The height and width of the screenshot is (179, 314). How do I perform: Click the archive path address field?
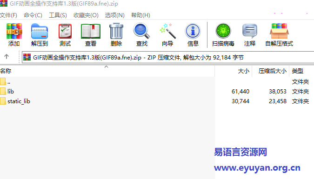point(168,58)
